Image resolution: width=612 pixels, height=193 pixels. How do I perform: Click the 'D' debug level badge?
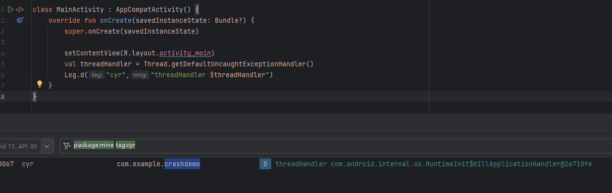(x=265, y=164)
